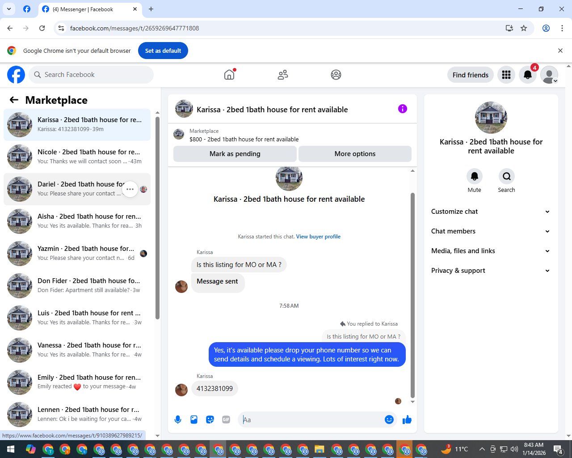Expand Chat members section
The width and height of the screenshot is (572, 458).
click(x=491, y=231)
